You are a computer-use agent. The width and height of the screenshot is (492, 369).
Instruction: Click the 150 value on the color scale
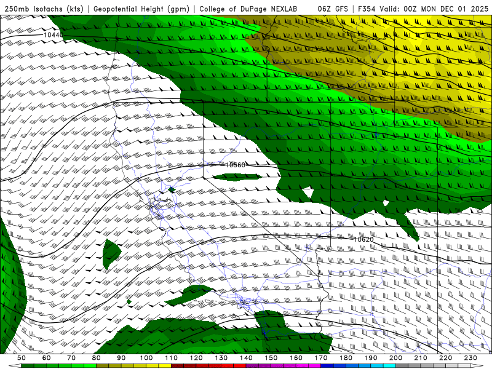[x=271, y=358]
